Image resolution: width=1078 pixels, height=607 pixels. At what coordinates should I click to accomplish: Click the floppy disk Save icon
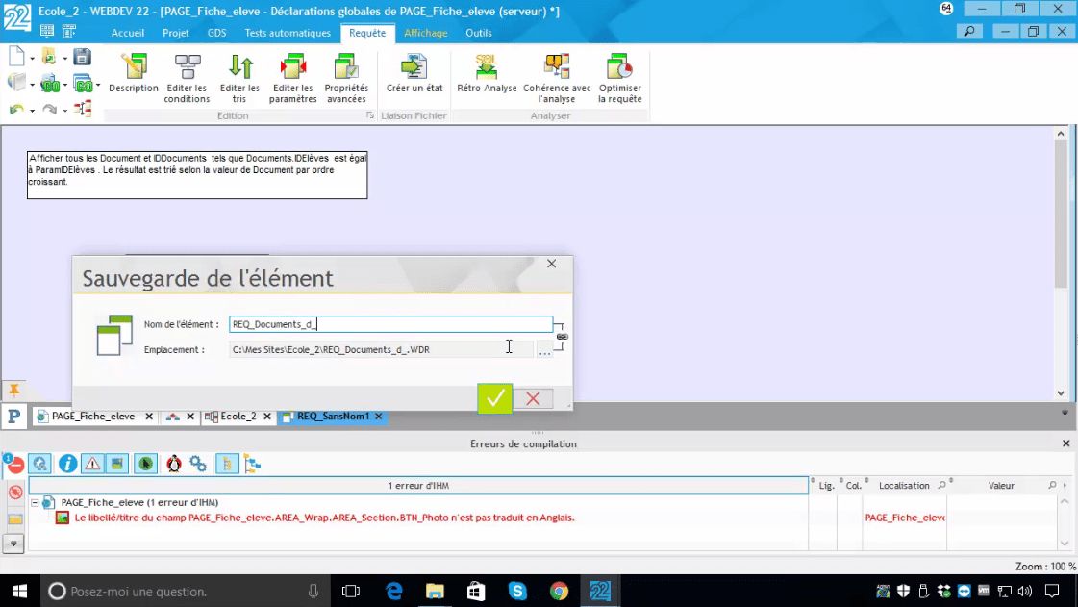tap(83, 57)
